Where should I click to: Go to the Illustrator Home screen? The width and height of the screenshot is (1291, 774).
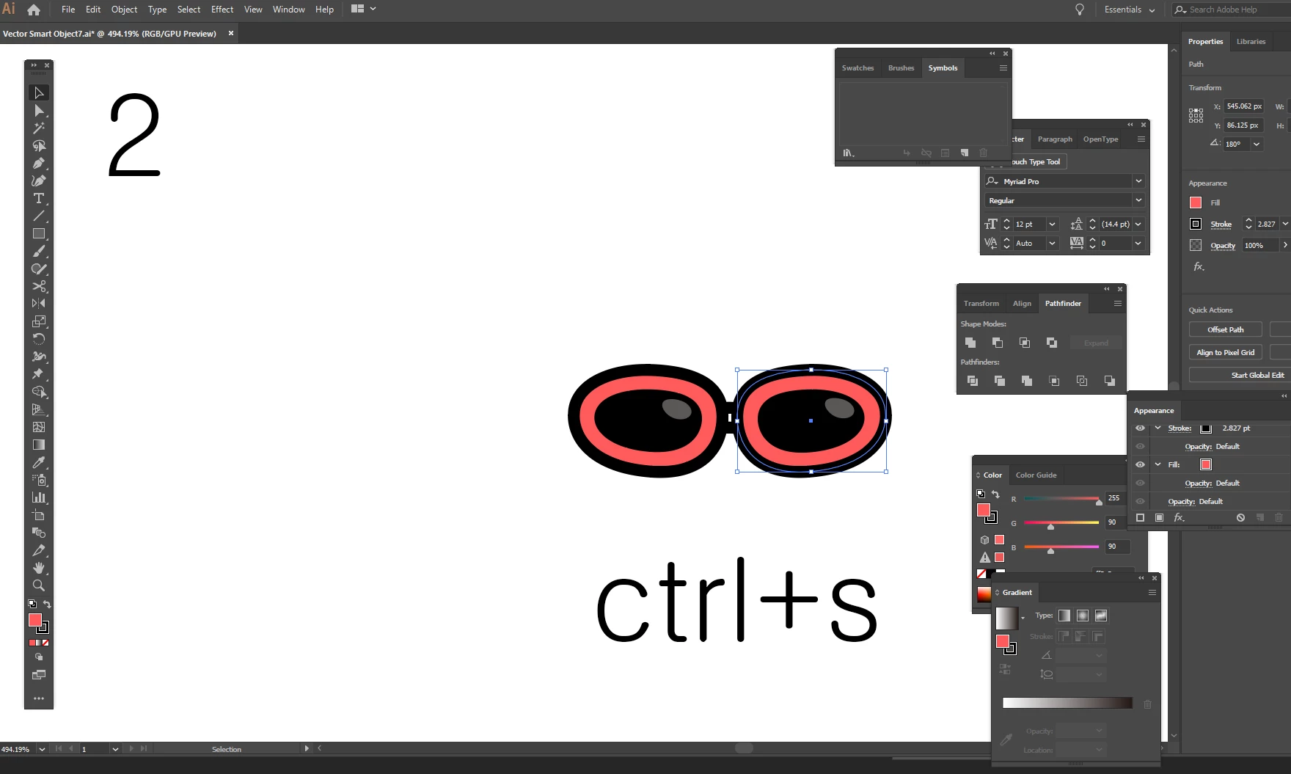click(34, 10)
